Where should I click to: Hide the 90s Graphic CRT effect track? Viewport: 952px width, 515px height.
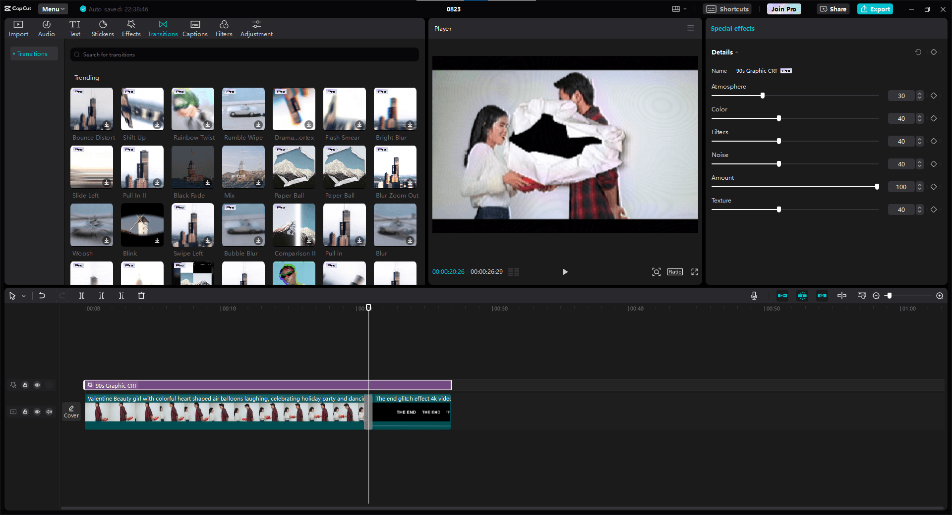[37, 385]
